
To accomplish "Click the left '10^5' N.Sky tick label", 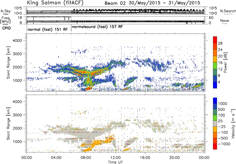I will tap(18, 8).
